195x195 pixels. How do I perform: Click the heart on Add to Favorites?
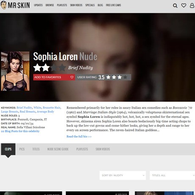click(x=72, y=77)
